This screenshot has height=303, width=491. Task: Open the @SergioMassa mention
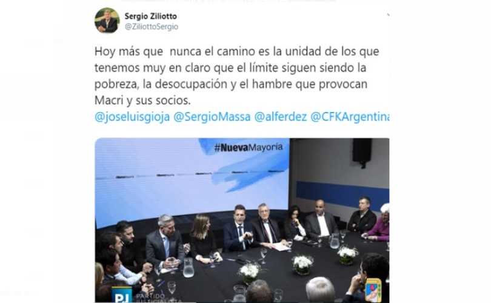coord(212,117)
